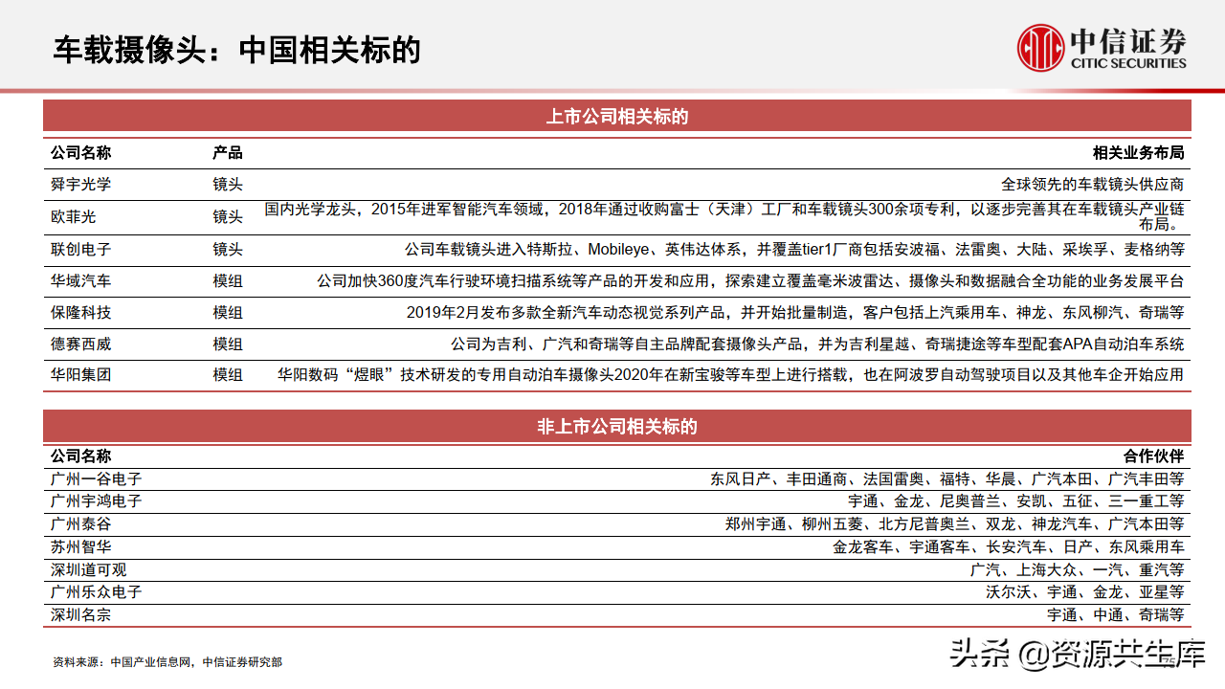Click partners list 宇通、中通、奇瑞等
Image resolution: width=1225 pixels, height=689 pixels.
[1115, 615]
